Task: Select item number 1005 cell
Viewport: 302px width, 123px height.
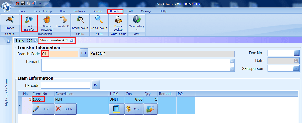Action: pyautogui.click(x=43, y=99)
